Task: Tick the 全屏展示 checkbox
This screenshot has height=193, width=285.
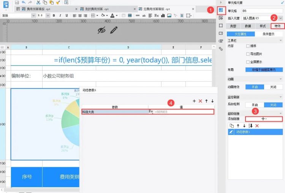Action: coord(248,62)
